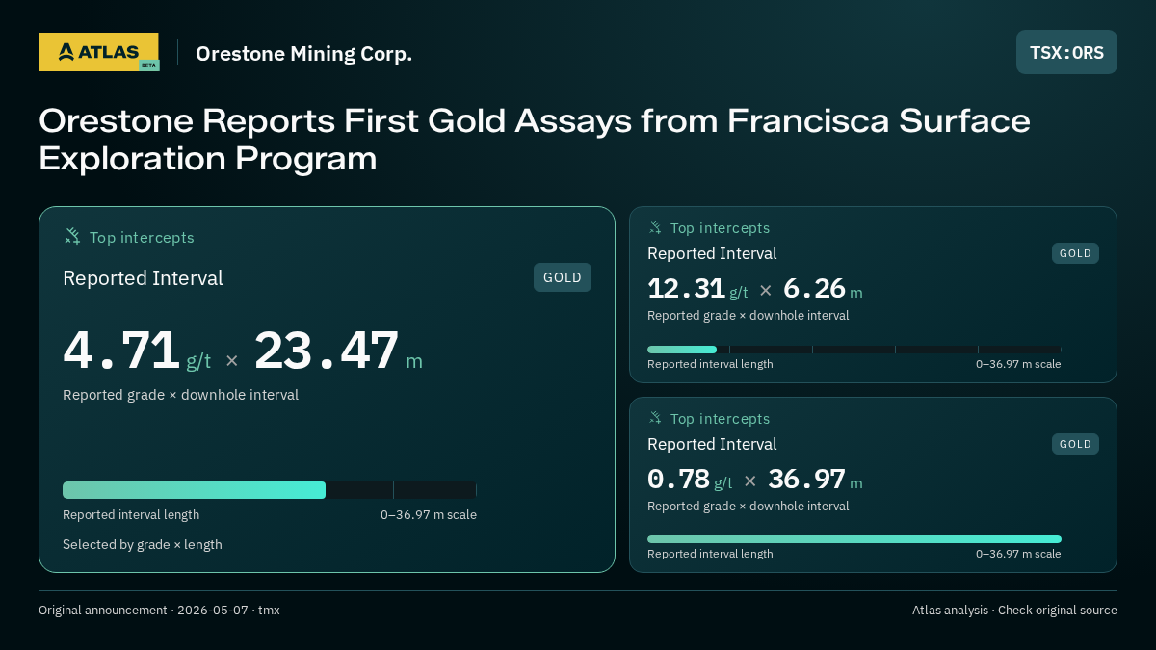Click the drill icon in the 12.31 g/t card
Image resolution: width=1156 pixels, height=650 pixels.
pyautogui.click(x=655, y=228)
